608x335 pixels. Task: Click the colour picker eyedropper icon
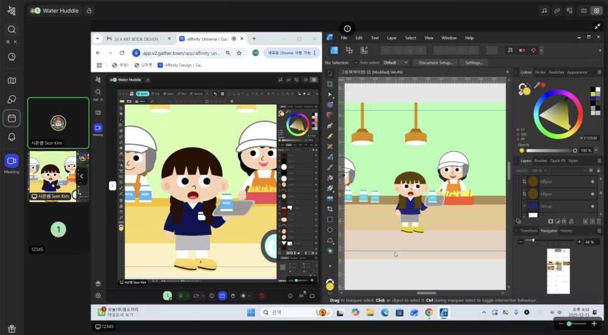pos(538,85)
